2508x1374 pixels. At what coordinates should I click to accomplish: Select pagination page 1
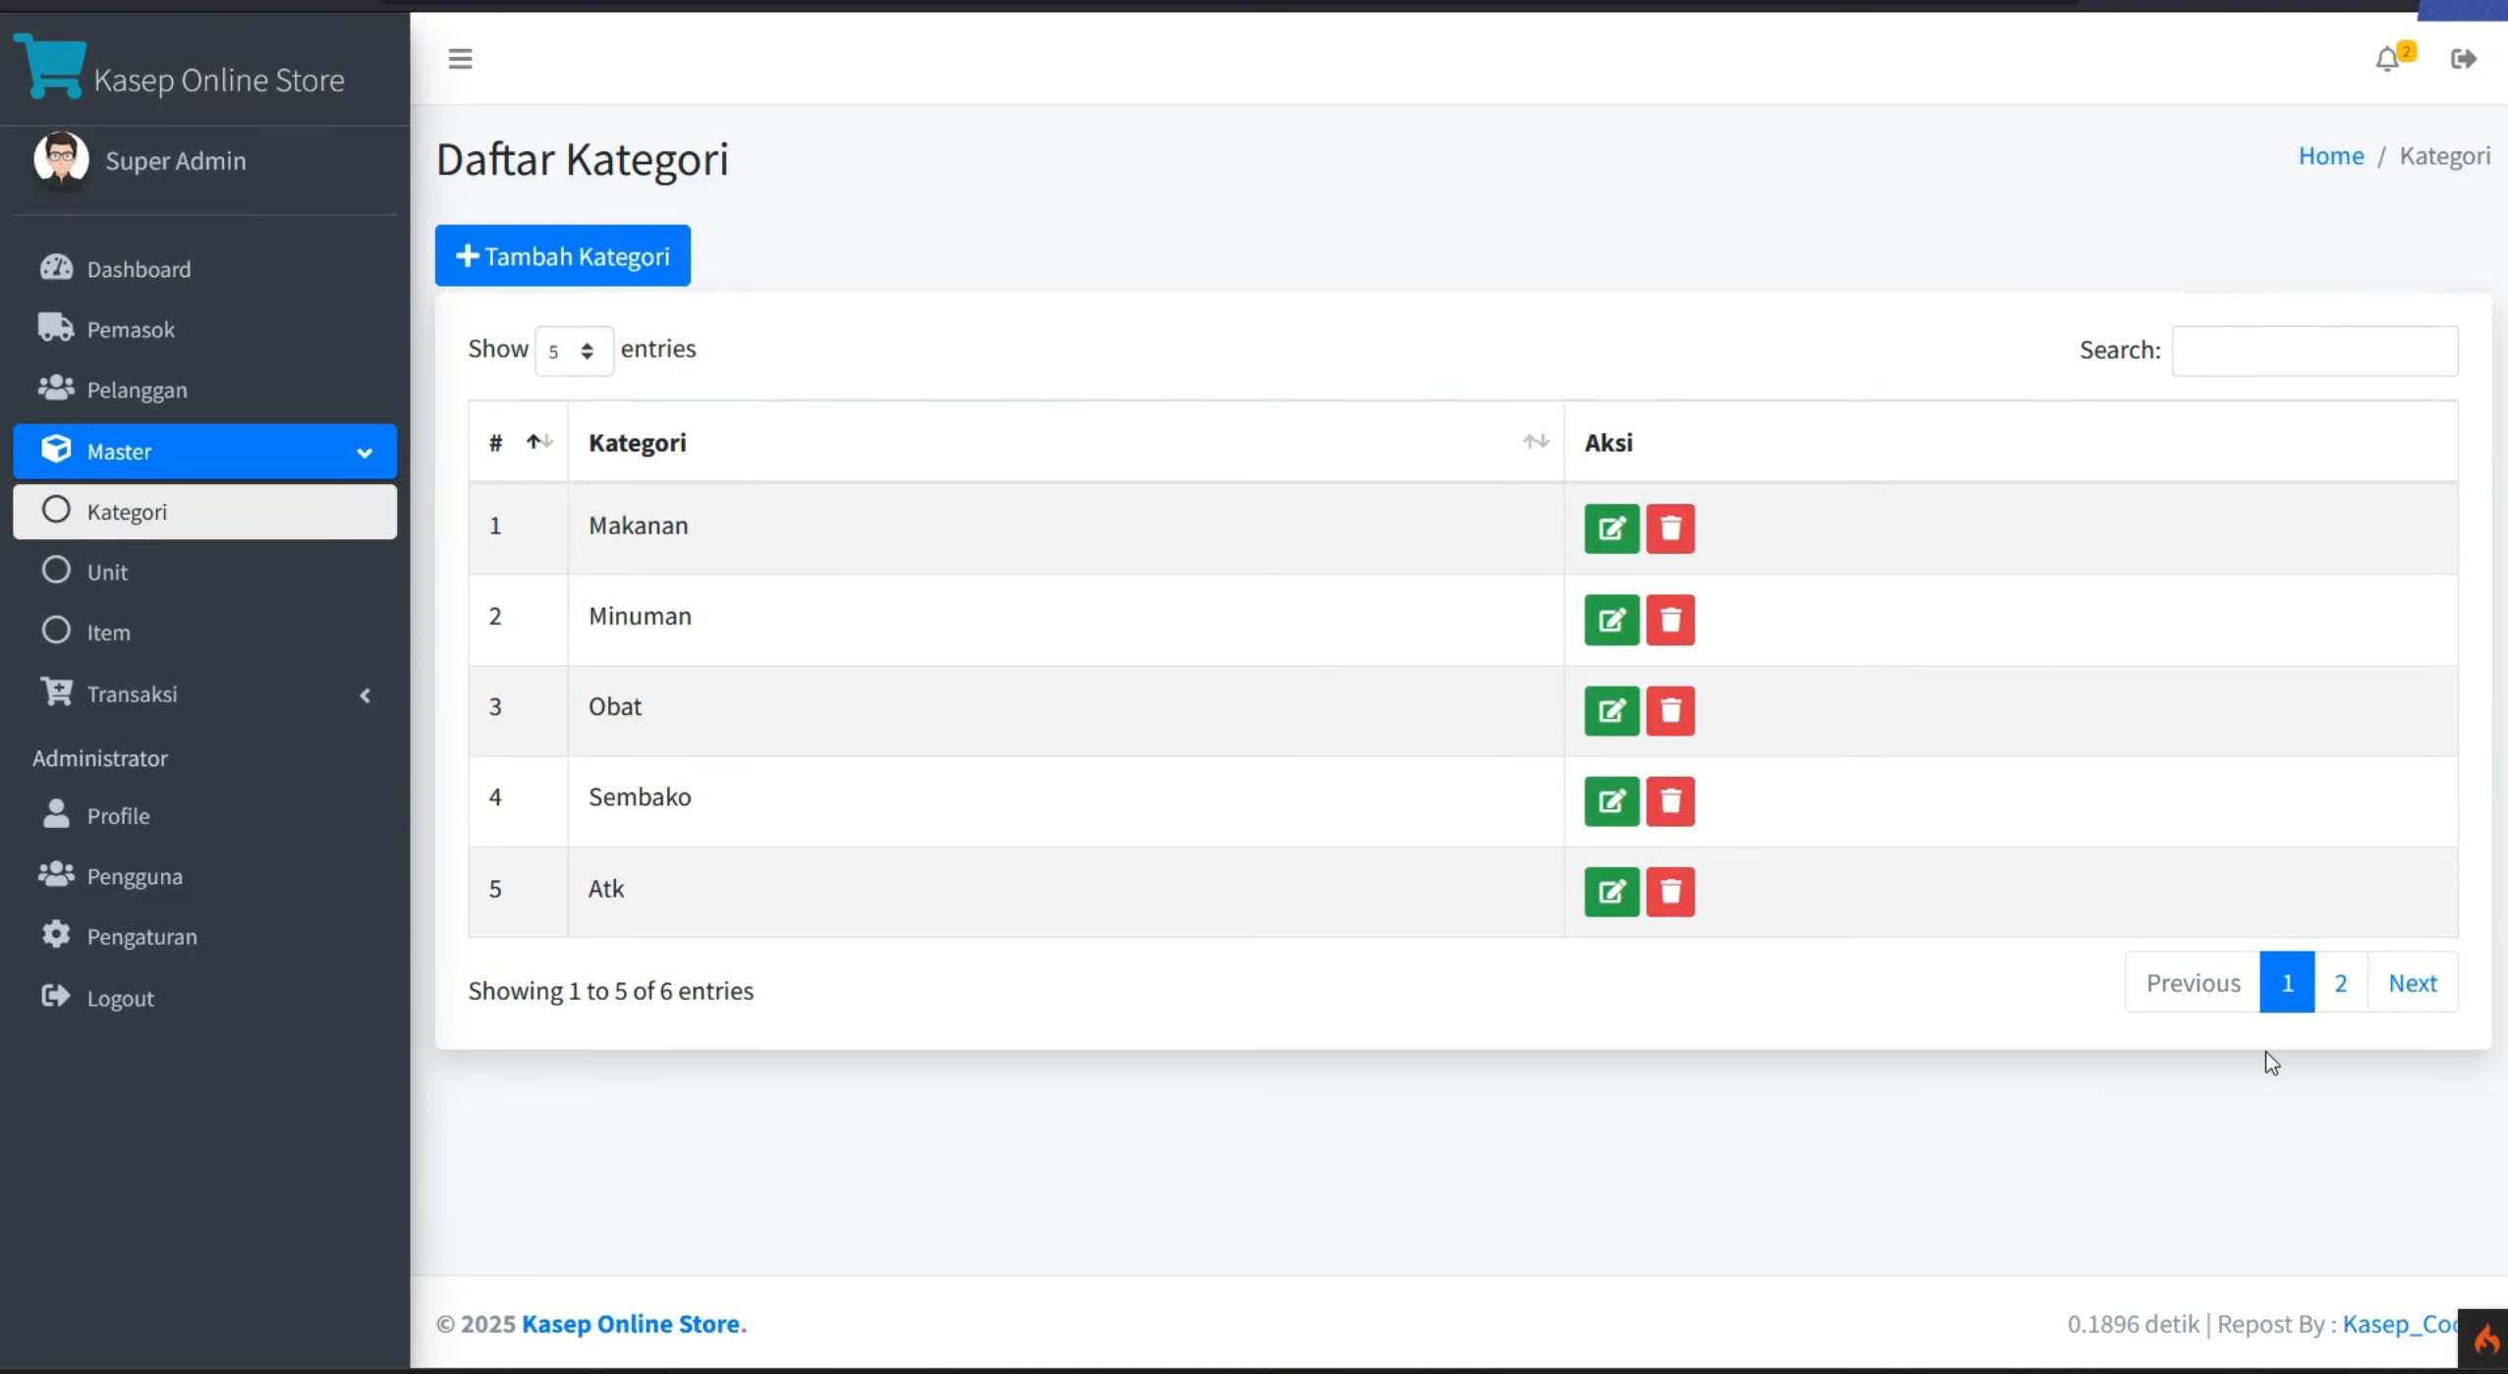coord(2287,983)
